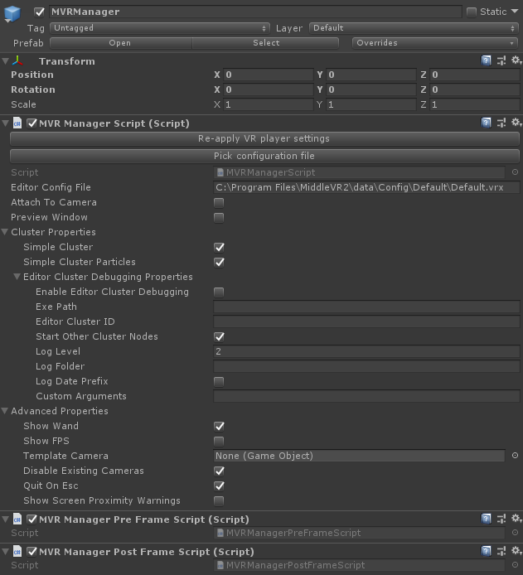Viewport: 523px width, 575px height.
Task: Open MVR Manager Script preset icon
Action: point(501,123)
